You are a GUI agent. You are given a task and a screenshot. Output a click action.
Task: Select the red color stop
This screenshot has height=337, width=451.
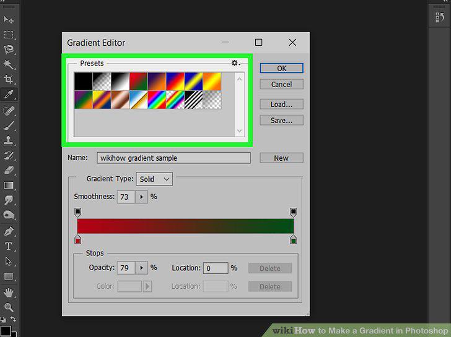pyautogui.click(x=77, y=240)
